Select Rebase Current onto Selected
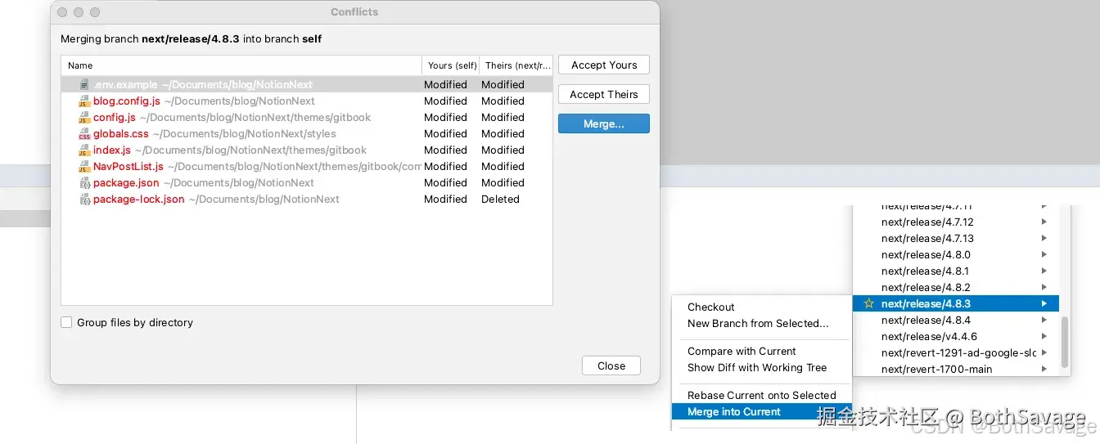Screen dimensions: 1100x444 pos(761,396)
